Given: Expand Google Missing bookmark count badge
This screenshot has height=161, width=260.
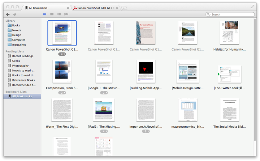Looking at the screenshot, I should [x=104, y=93].
